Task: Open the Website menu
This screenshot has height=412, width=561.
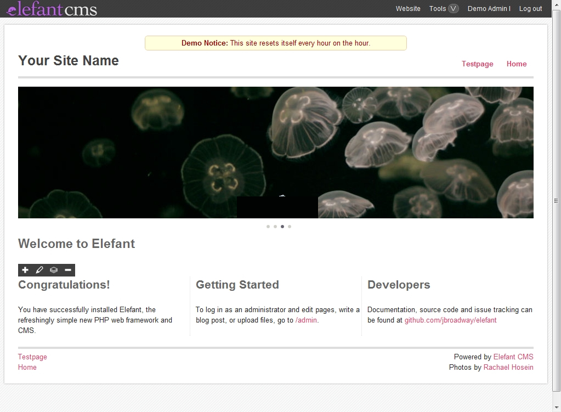Action: click(407, 9)
